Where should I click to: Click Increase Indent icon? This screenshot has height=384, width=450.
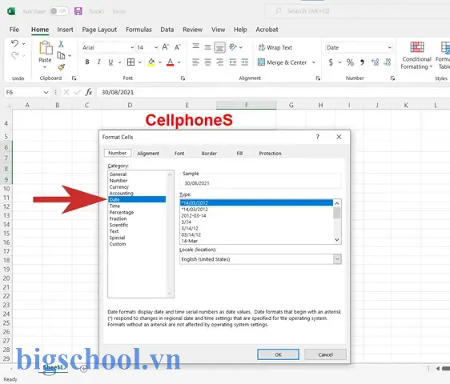coord(245,62)
